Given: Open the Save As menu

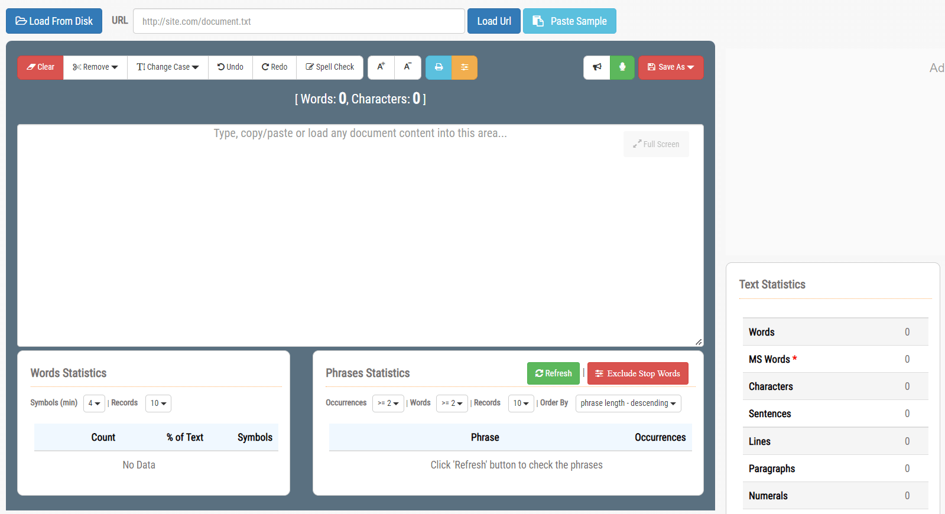Looking at the screenshot, I should (671, 67).
